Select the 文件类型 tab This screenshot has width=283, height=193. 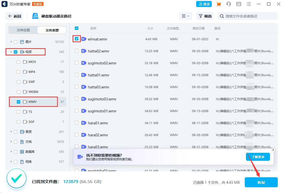coord(52,30)
